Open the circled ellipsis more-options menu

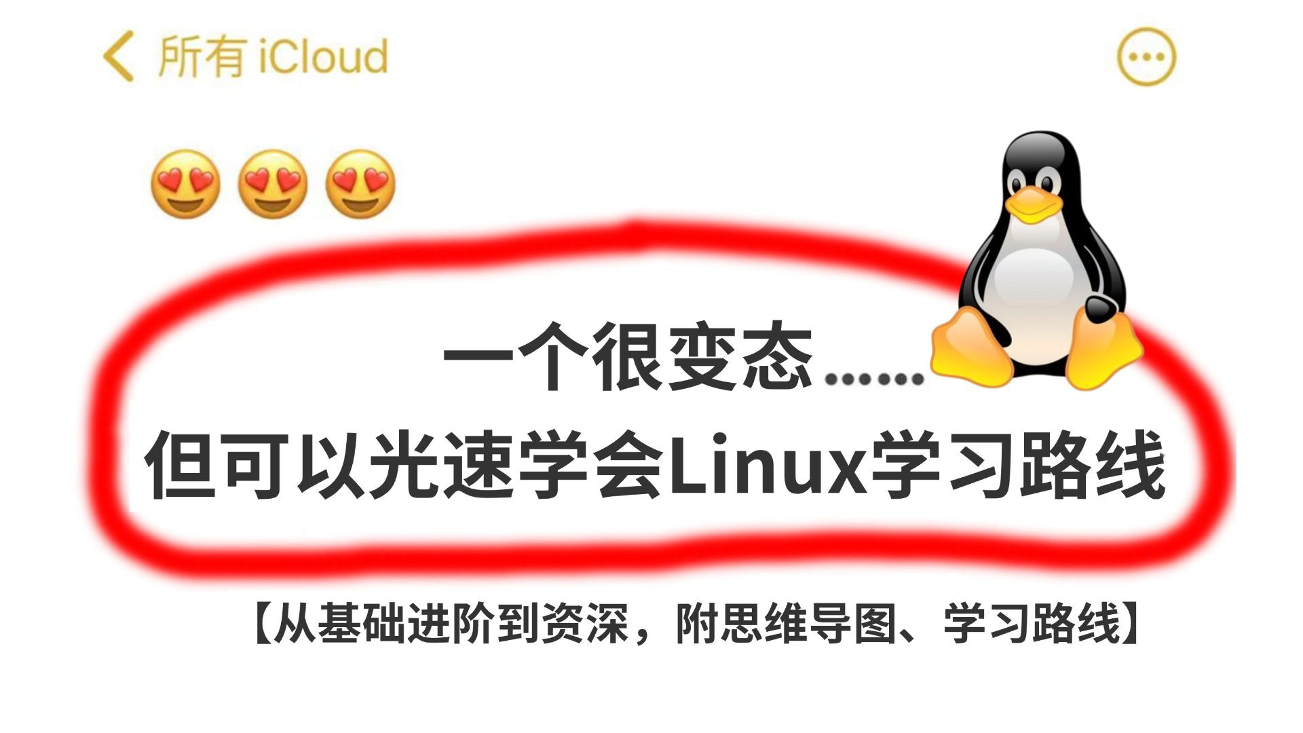[1146, 56]
